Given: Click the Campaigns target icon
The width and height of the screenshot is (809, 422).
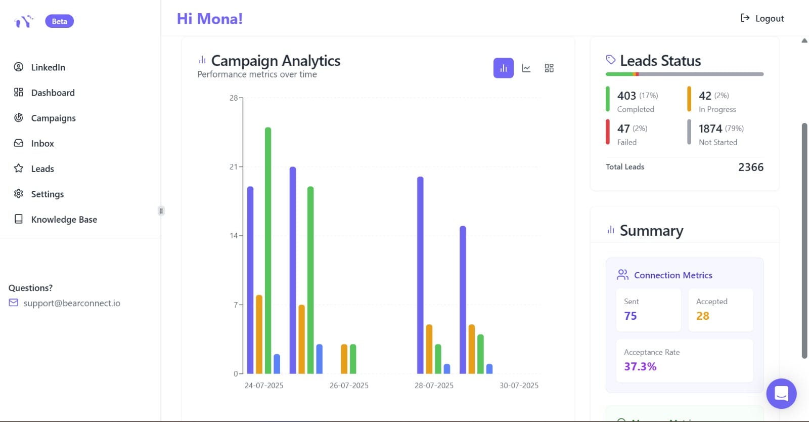Looking at the screenshot, I should (19, 117).
